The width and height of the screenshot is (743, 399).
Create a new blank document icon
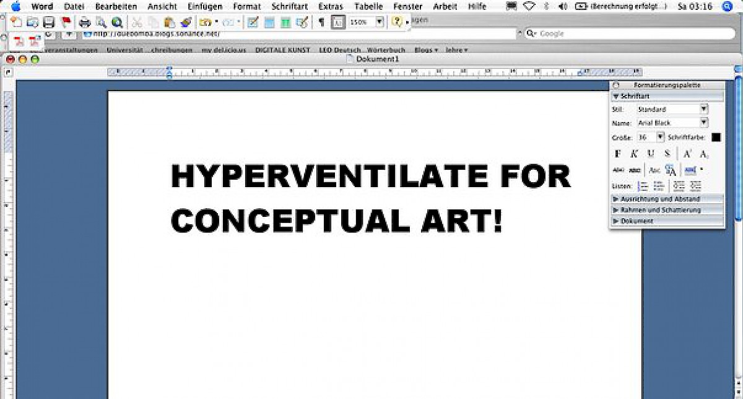tap(17, 22)
